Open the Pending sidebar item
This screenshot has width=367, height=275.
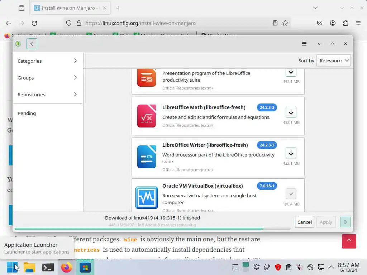48,113
